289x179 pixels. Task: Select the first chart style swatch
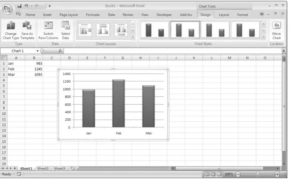click(x=155, y=30)
